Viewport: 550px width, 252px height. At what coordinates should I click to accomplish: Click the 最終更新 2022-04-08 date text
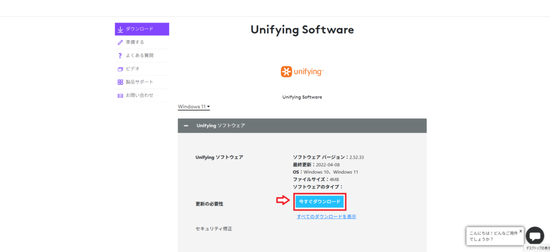click(x=316, y=165)
